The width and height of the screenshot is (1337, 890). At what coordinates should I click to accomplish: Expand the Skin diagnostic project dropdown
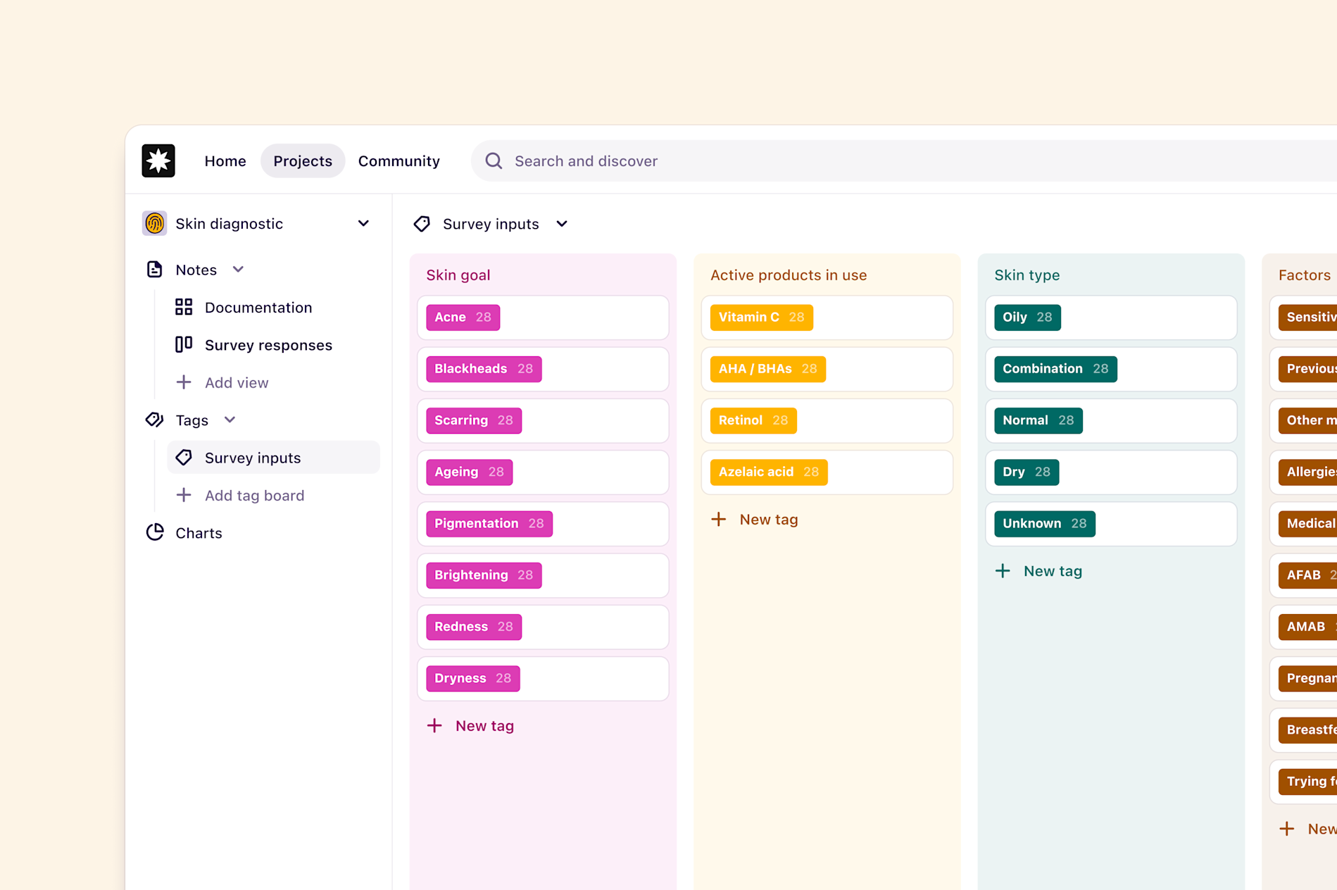pos(363,223)
